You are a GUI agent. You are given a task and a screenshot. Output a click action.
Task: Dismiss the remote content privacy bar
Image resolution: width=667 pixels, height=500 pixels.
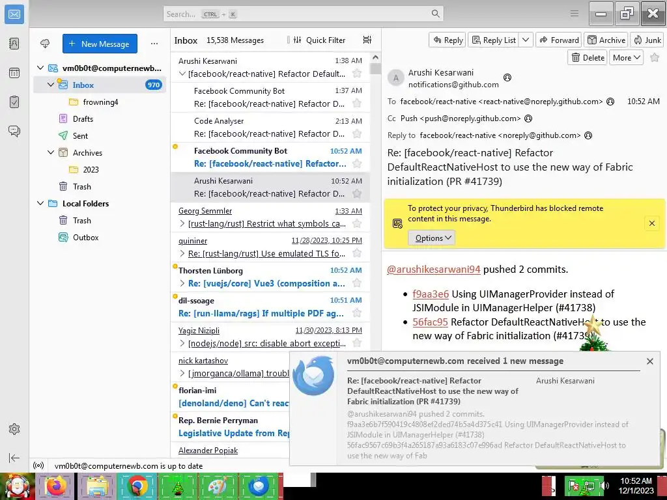coord(651,223)
